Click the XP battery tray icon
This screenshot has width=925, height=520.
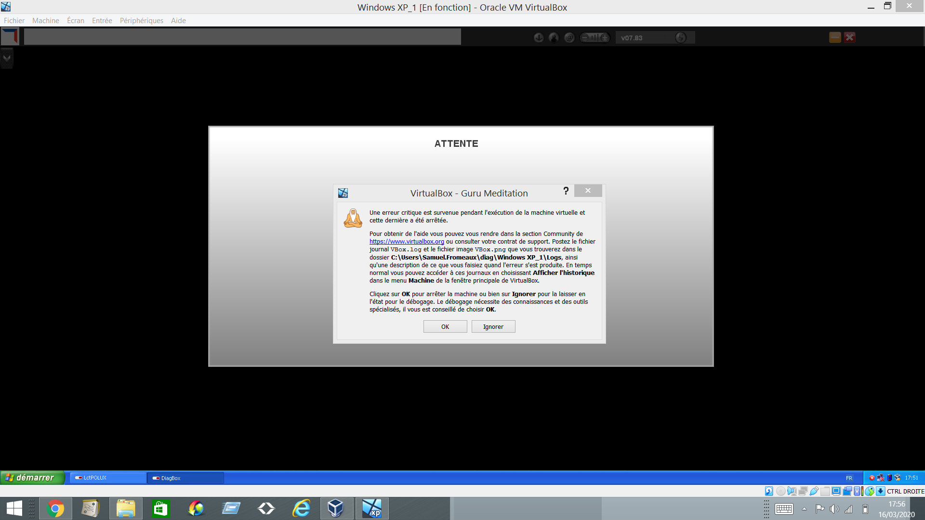(889, 478)
